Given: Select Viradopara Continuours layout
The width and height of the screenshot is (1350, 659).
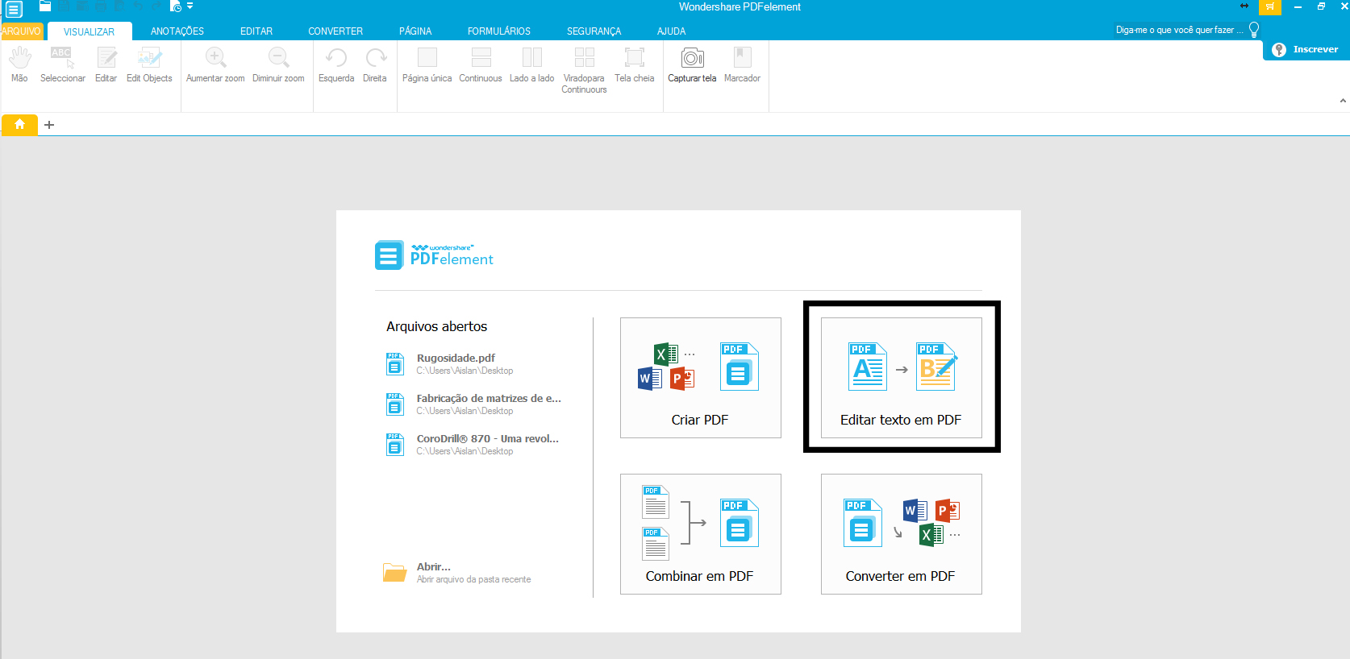Looking at the screenshot, I should (584, 70).
